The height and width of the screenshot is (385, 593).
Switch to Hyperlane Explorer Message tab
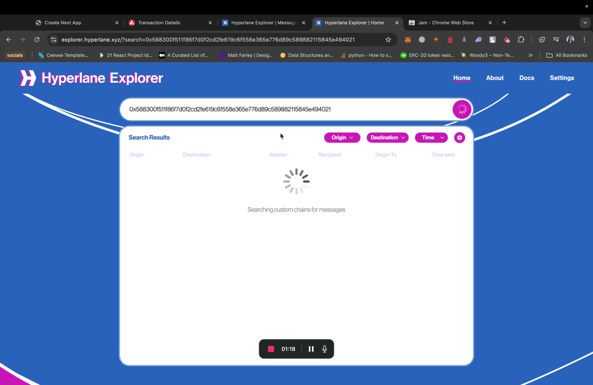click(x=264, y=23)
